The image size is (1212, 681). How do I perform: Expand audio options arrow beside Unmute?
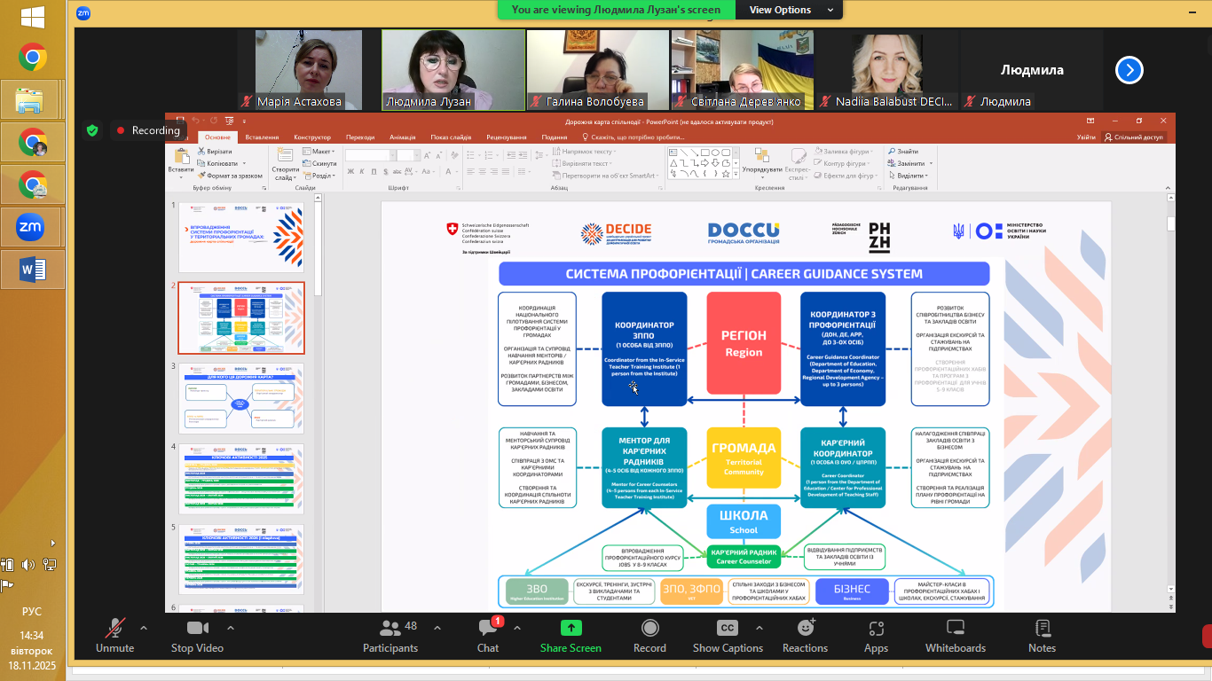144,628
